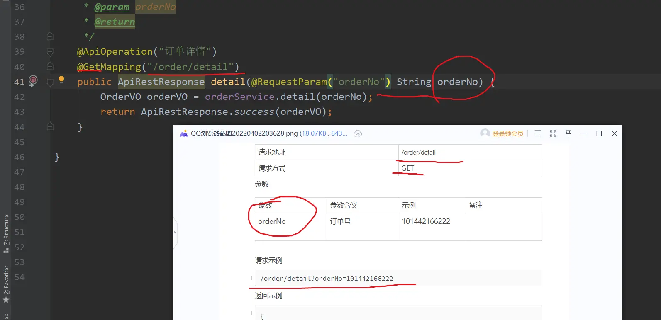The width and height of the screenshot is (661, 320).
Task: Maximize the image viewer window
Action: pos(599,133)
